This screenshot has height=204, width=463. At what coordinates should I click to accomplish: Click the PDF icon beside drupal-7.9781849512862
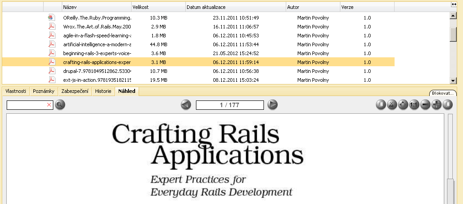(52, 71)
